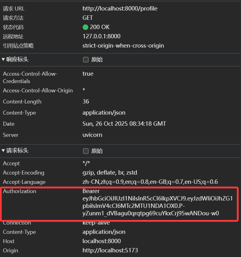This screenshot has width=241, height=257.
Task: Click the remote address 127.0.0.1:8000
Action: [x=101, y=36]
